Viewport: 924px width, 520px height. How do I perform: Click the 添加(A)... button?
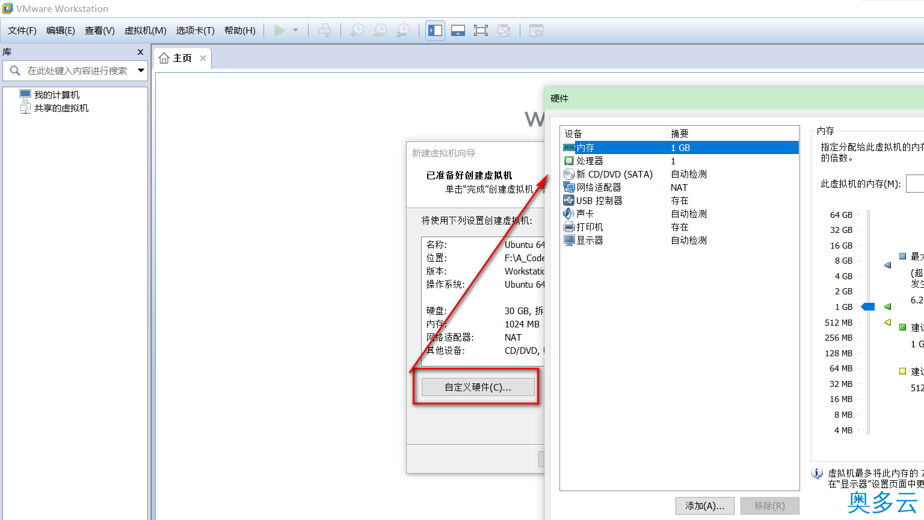coord(705,506)
